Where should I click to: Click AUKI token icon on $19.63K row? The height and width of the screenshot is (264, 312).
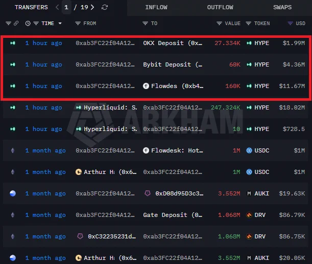[249, 193]
